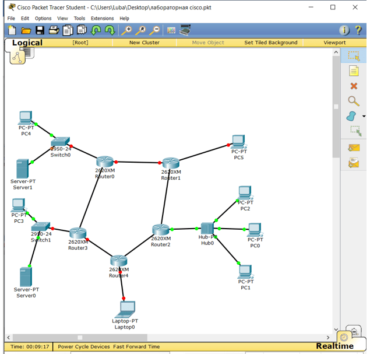Click the New Cluster button
The height and width of the screenshot is (354, 370).
144,43
